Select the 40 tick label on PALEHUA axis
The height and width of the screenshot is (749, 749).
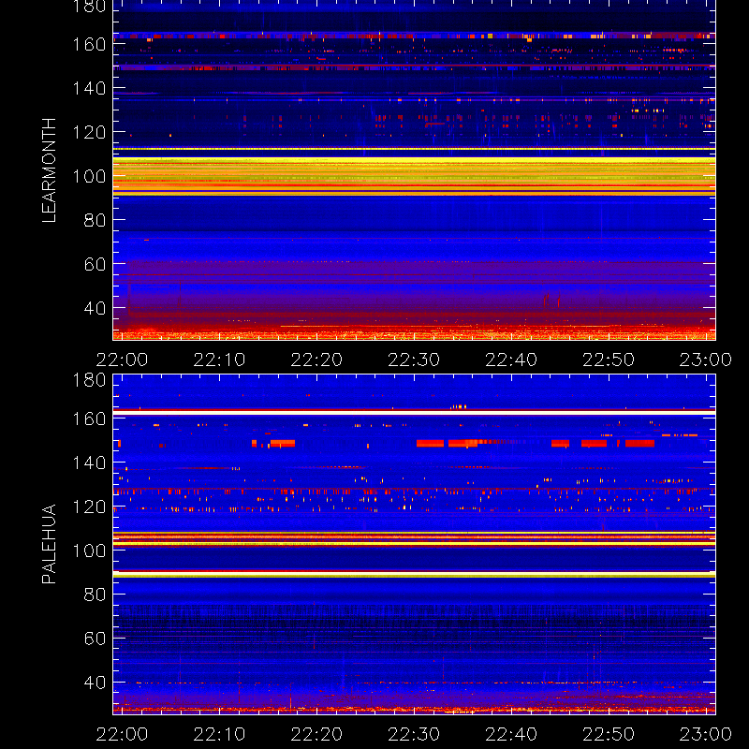point(95,683)
